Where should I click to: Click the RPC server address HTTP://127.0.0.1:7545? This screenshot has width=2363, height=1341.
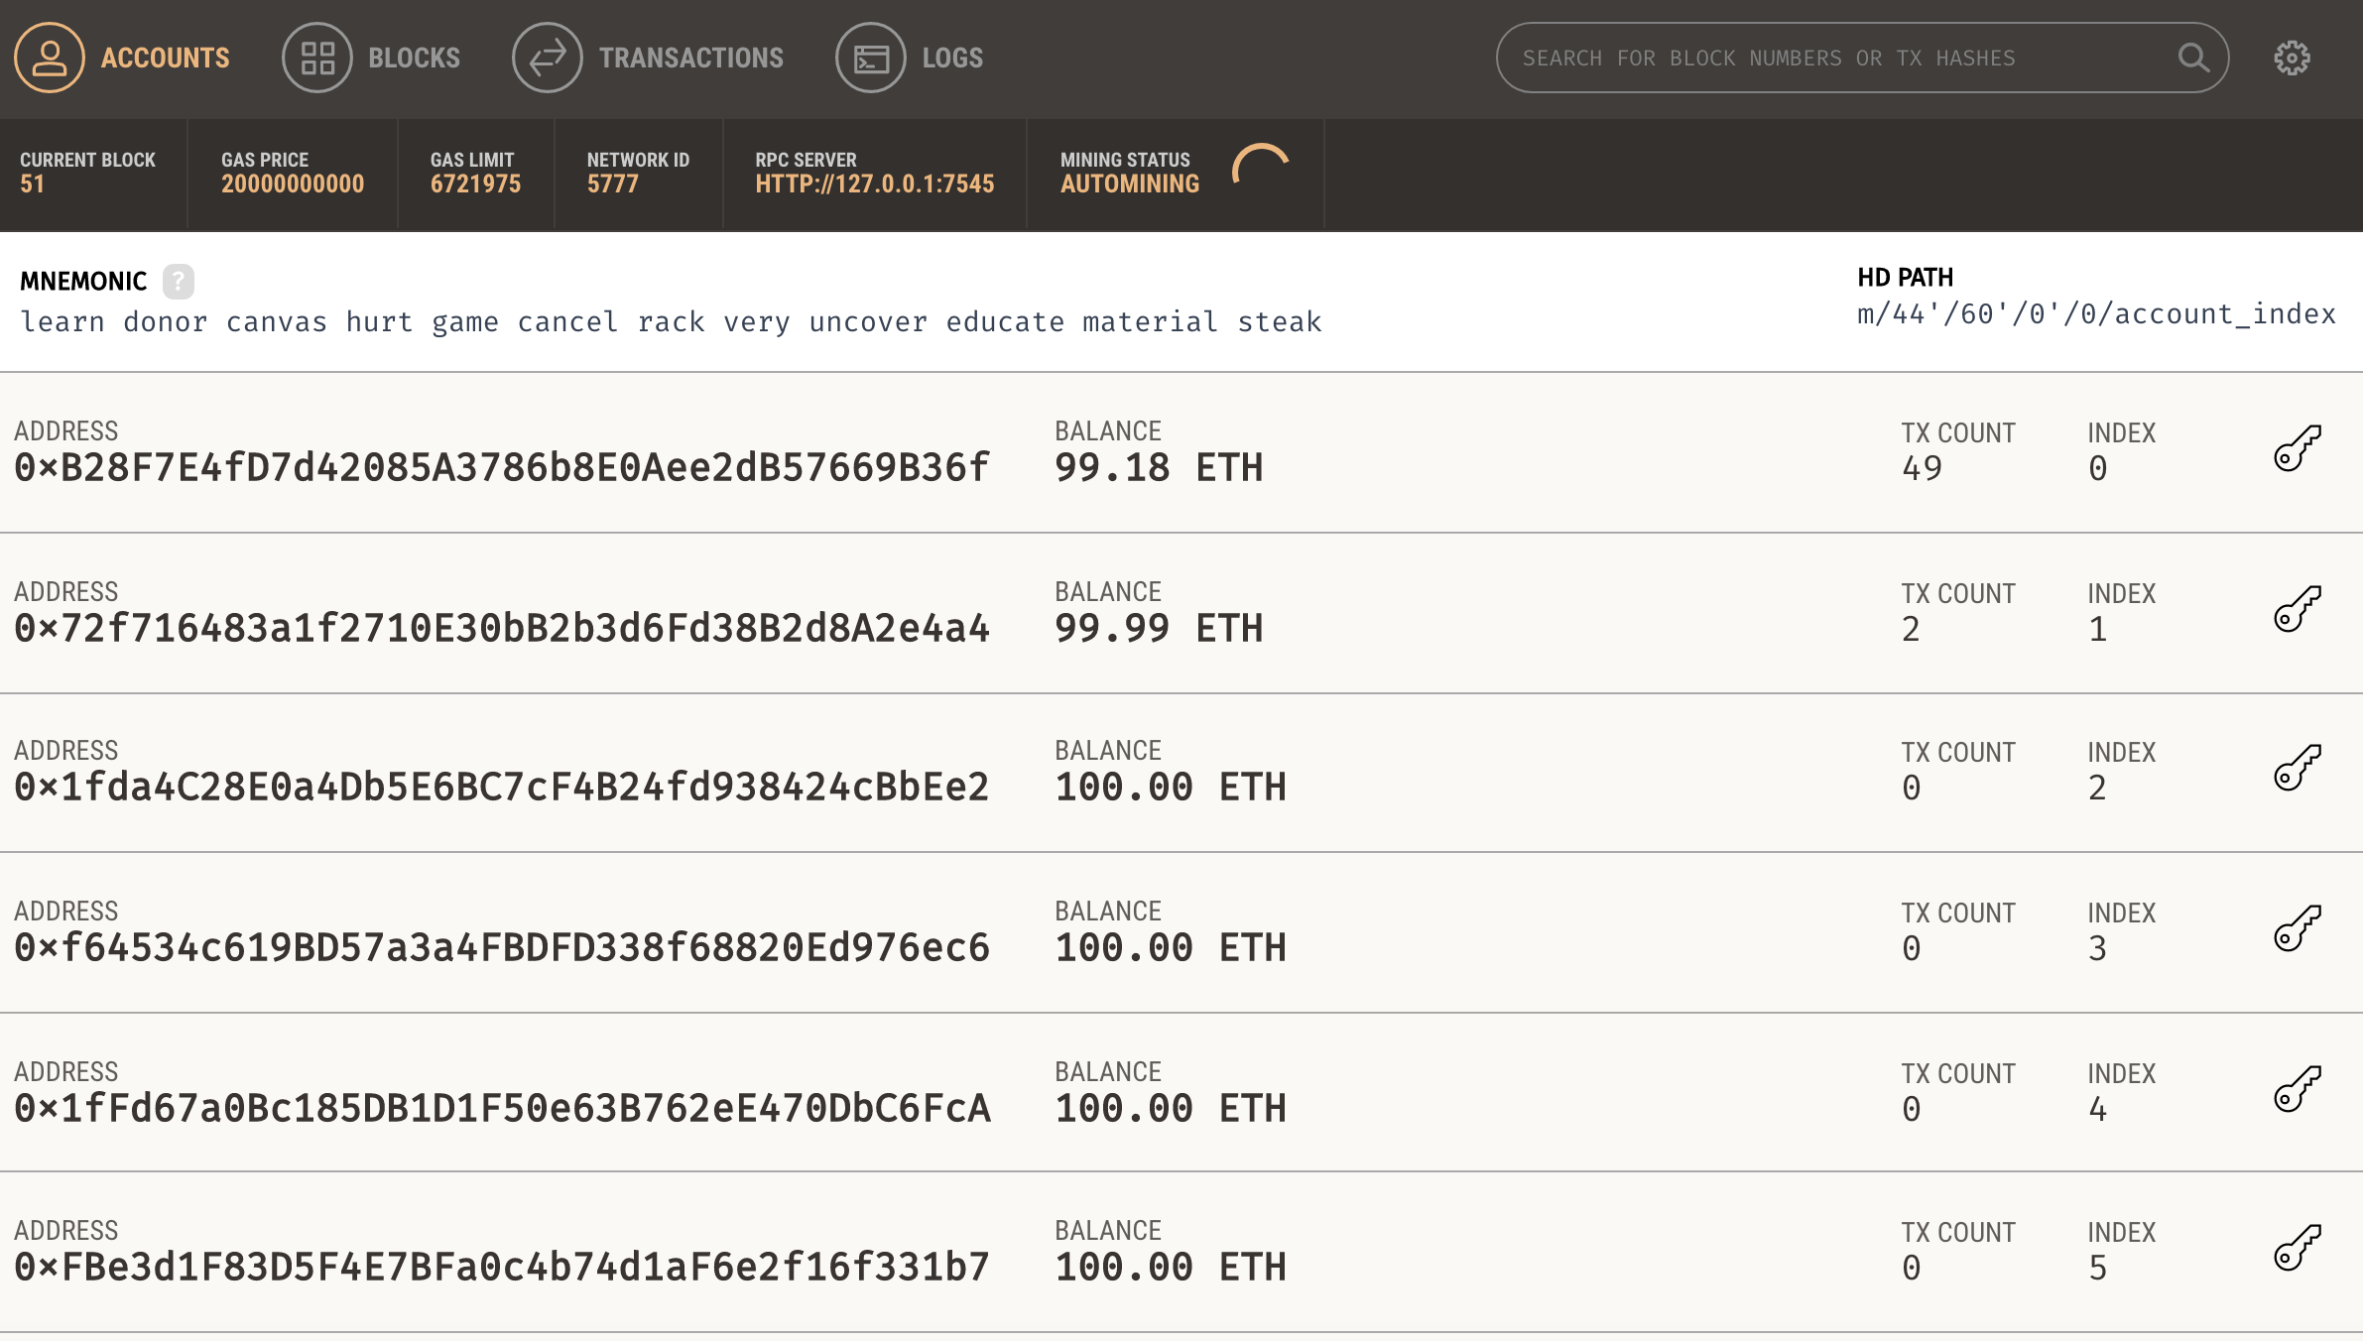click(874, 183)
